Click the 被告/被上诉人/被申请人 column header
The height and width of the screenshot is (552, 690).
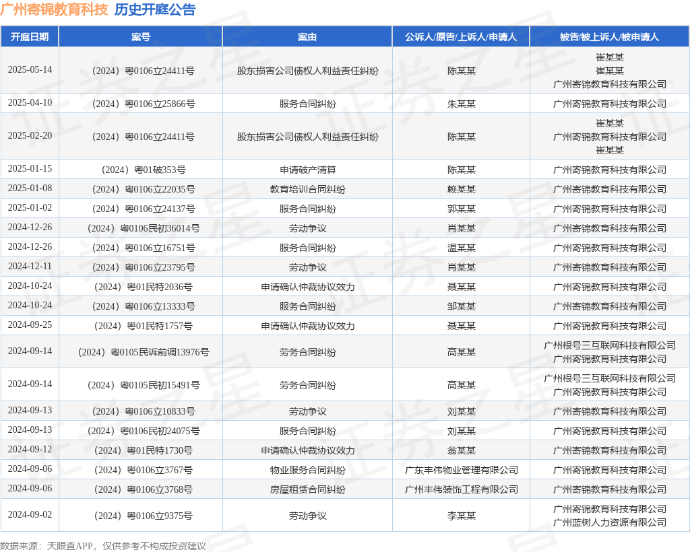609,37
